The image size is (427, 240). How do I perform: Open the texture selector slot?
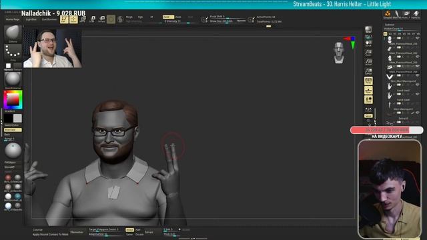click(x=17, y=65)
